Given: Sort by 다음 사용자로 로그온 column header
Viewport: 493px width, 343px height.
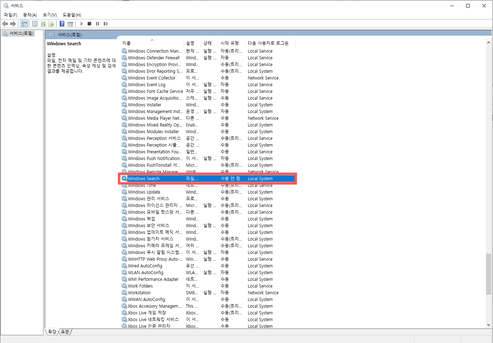Looking at the screenshot, I should click(270, 43).
